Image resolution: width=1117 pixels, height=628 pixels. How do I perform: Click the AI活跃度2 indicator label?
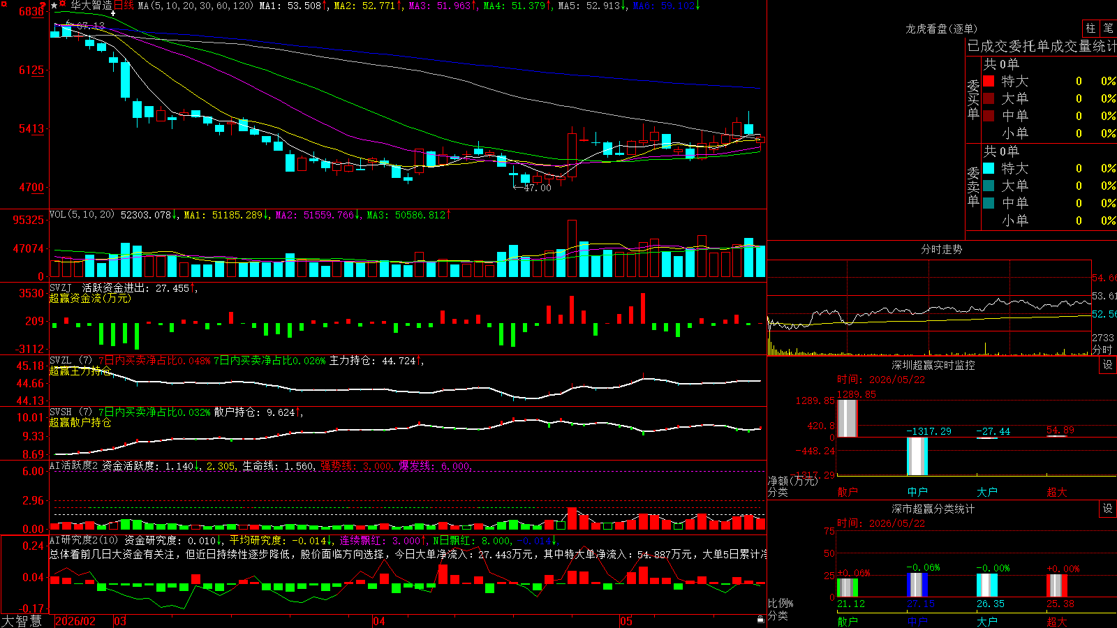74,465
